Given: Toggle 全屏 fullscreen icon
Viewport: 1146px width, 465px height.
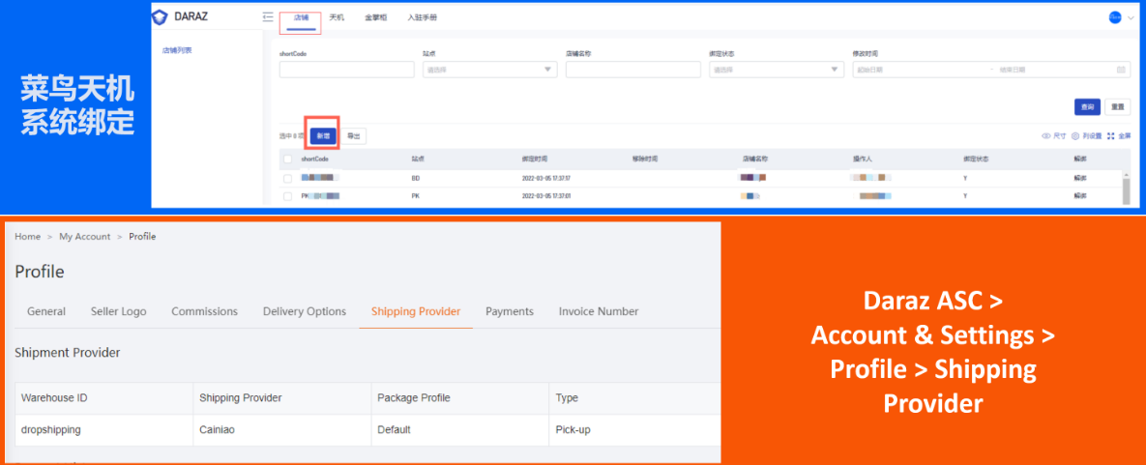Looking at the screenshot, I should tap(1111, 136).
